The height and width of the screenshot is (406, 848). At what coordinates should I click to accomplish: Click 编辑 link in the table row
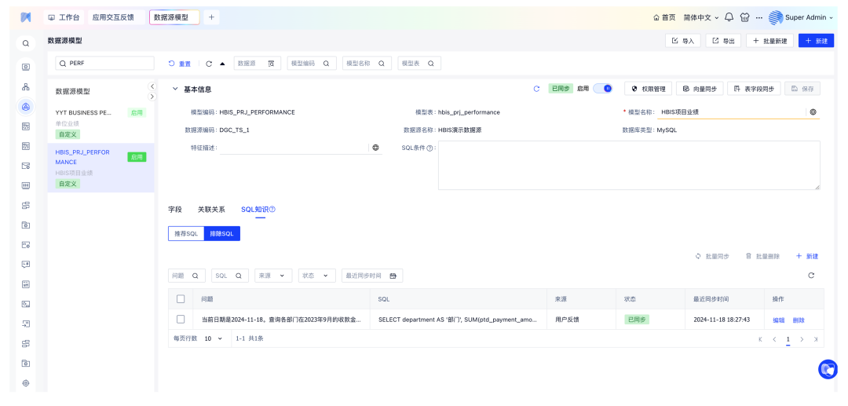click(x=778, y=320)
